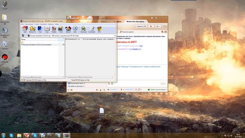
Task: Open the star favorites dropdown in RaidCall
Action: tap(158, 26)
